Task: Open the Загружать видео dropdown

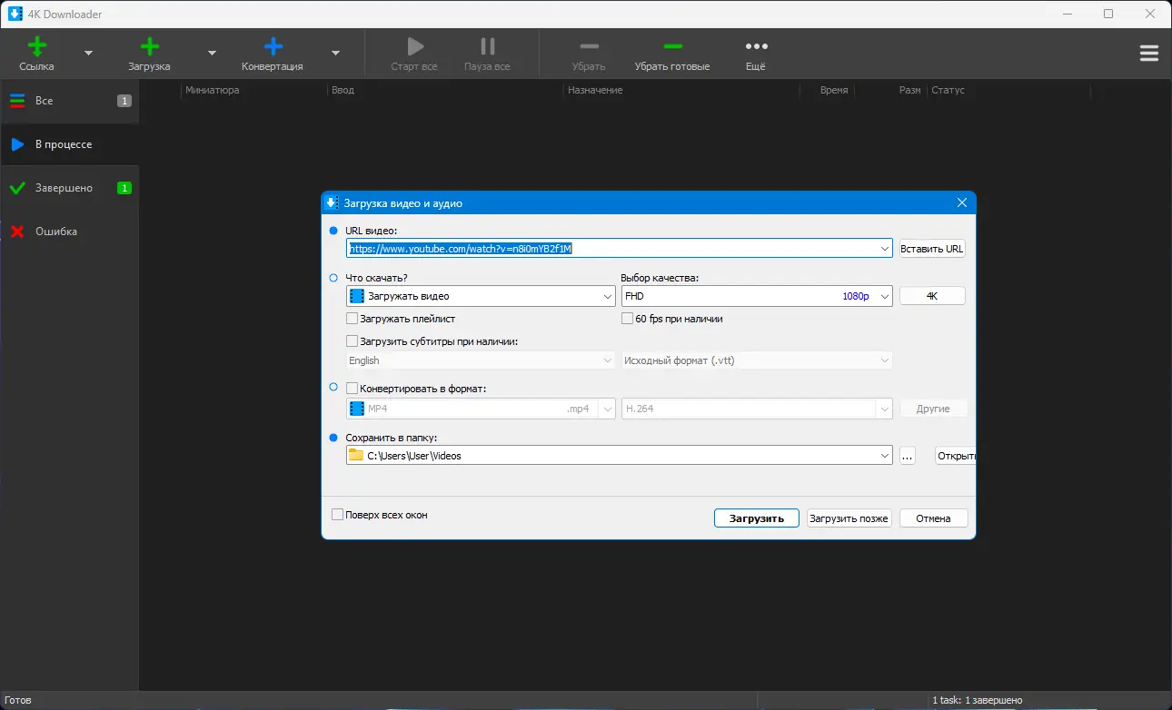Action: point(608,296)
